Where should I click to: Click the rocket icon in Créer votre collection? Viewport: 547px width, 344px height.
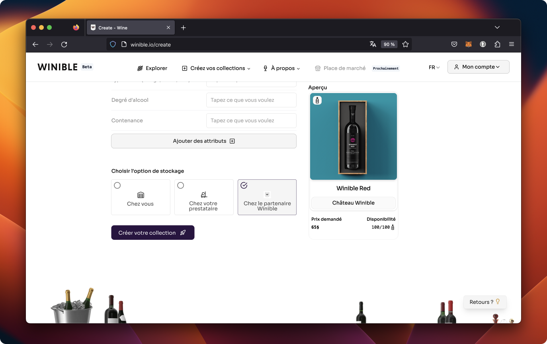[183, 233]
